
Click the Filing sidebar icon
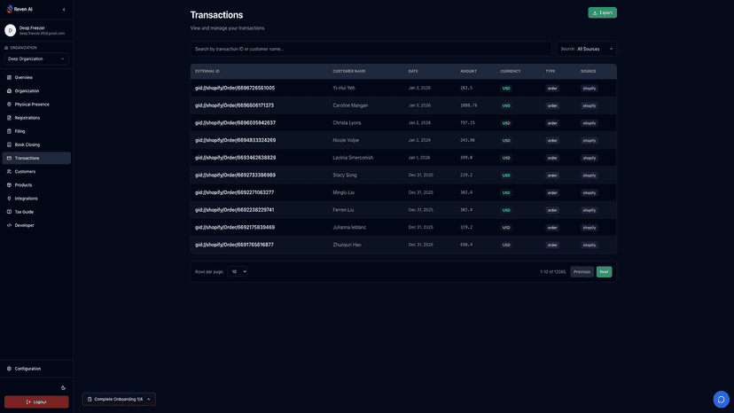9,131
